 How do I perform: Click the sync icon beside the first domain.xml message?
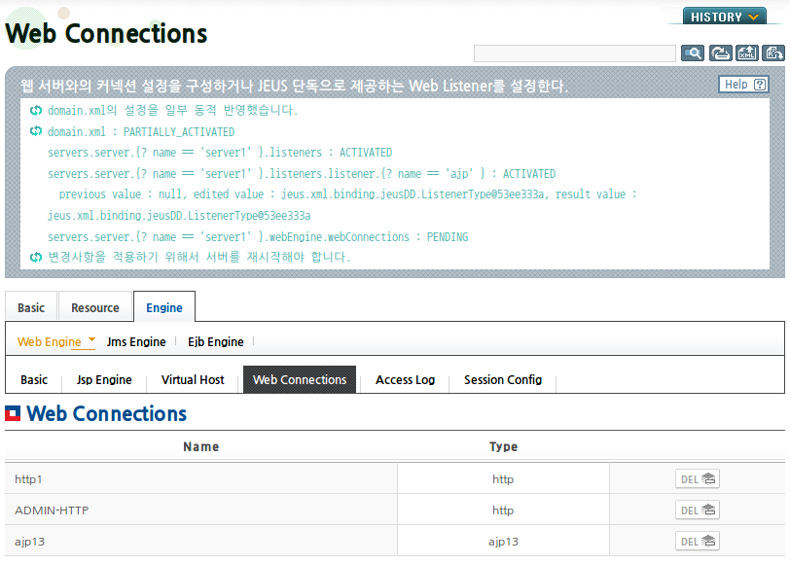(x=35, y=110)
